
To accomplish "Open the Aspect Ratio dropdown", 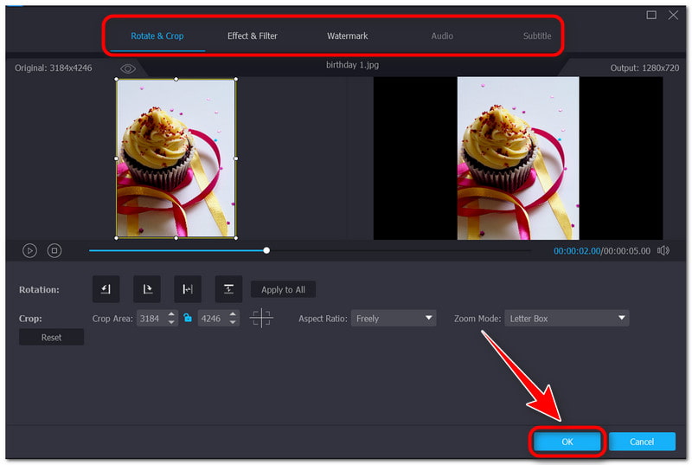I will [394, 319].
